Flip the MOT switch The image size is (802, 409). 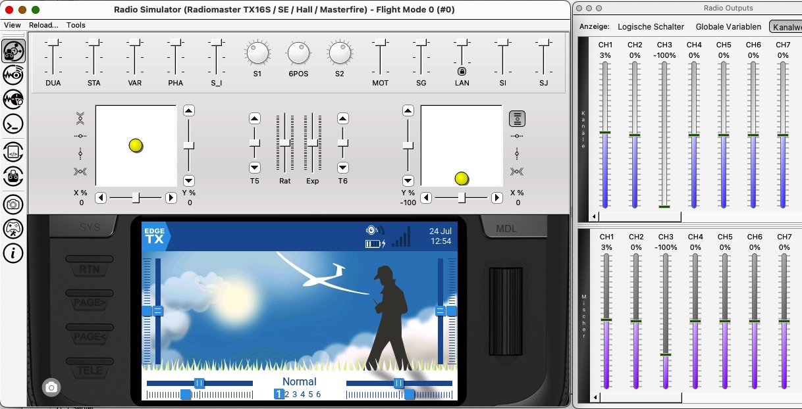coord(380,57)
